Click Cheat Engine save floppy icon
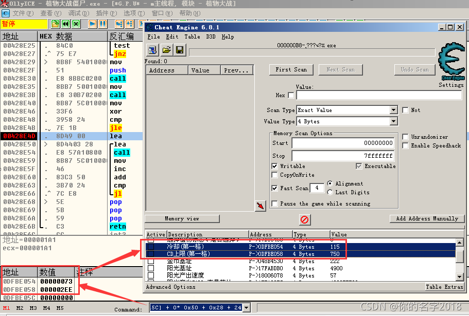This screenshot has width=469, height=316. (x=180, y=50)
